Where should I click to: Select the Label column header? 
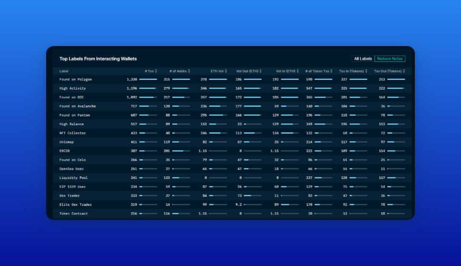click(64, 71)
